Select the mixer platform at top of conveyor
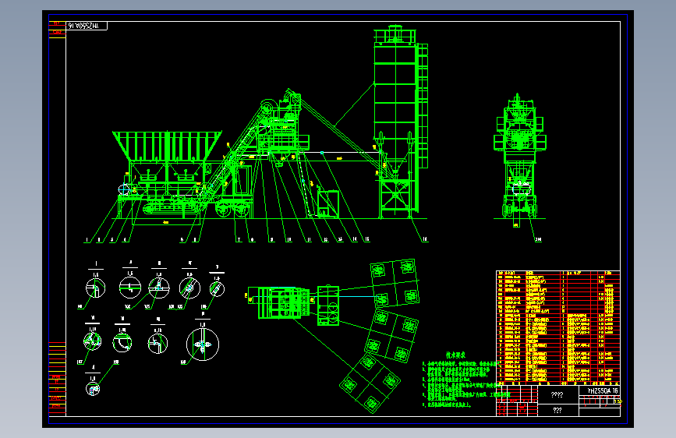The width and height of the screenshot is (676, 438). click(282, 127)
